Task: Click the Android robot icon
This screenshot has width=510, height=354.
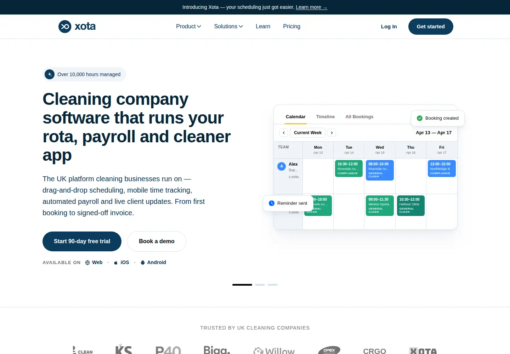Action: (143, 263)
